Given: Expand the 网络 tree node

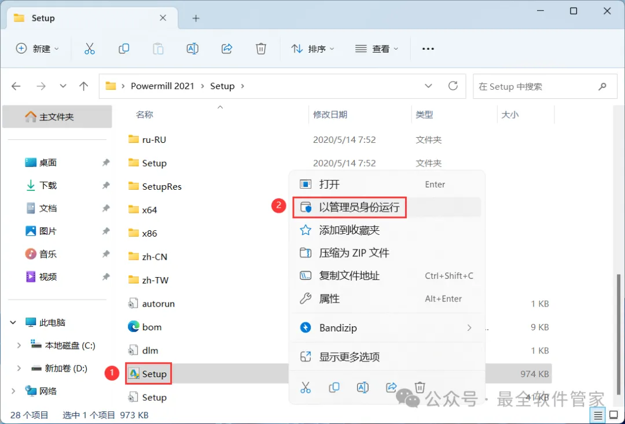Looking at the screenshot, I should coord(13,392).
